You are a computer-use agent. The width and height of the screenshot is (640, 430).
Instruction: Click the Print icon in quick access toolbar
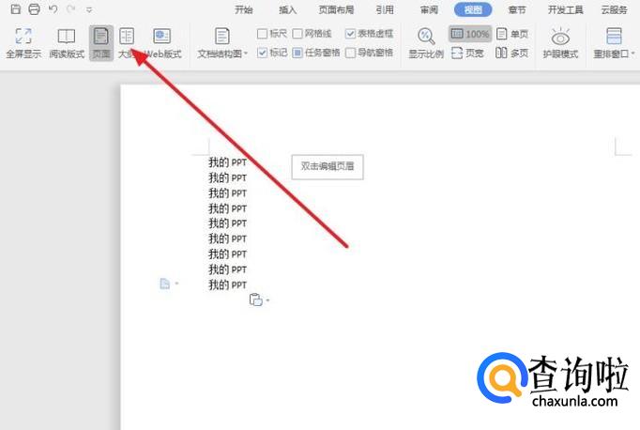click(35, 8)
